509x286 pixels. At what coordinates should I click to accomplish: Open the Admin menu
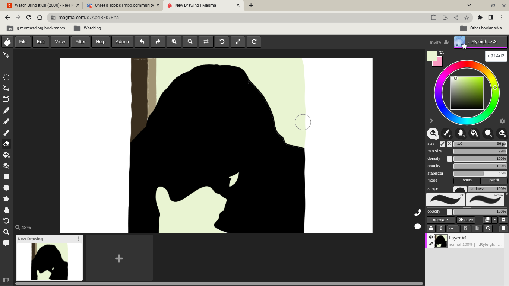[x=122, y=42]
